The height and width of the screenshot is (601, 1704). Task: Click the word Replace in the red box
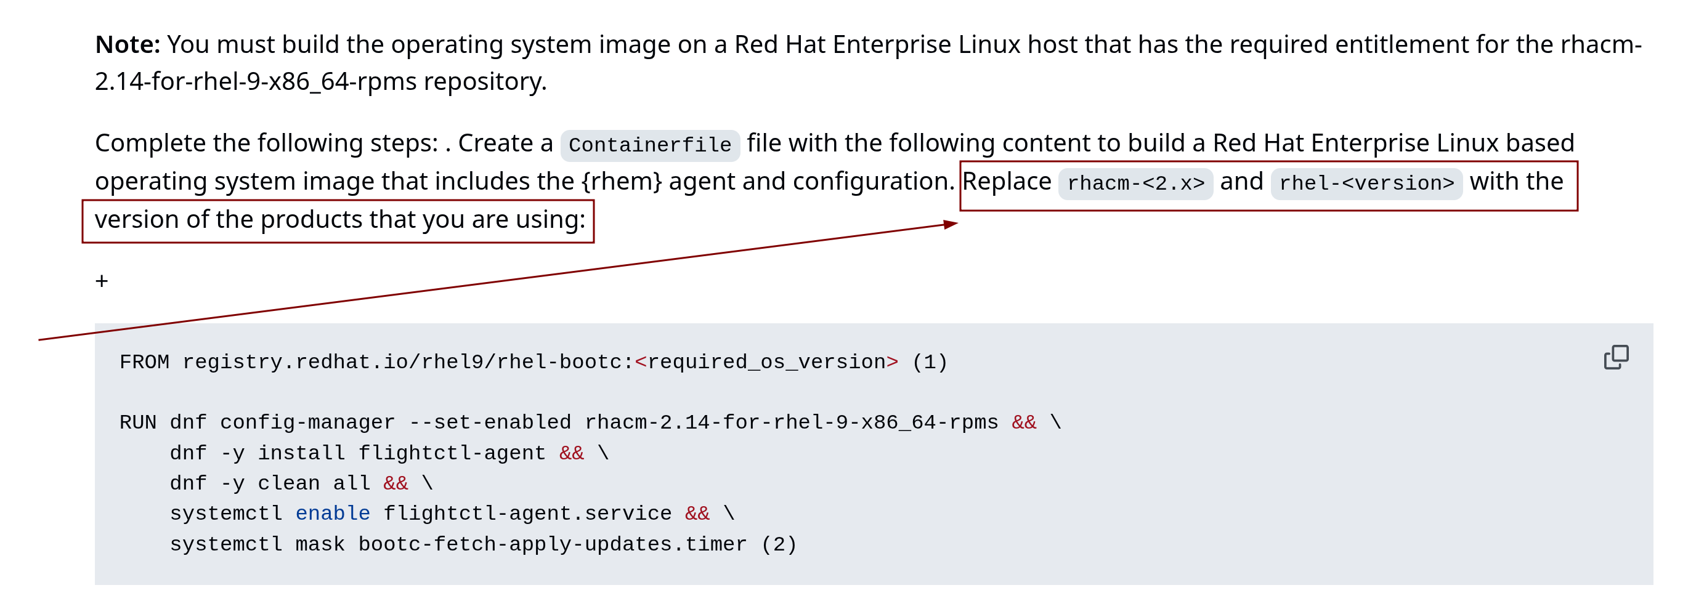click(1006, 181)
